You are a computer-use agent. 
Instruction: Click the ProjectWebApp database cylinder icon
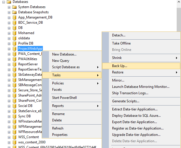[14, 49]
